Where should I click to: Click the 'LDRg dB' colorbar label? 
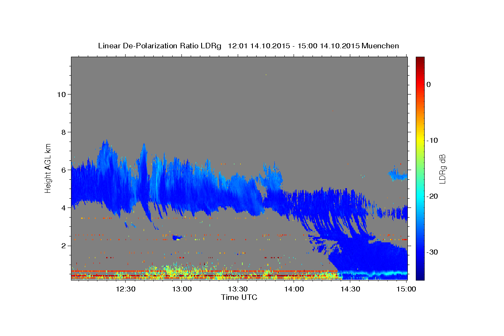[443, 169]
